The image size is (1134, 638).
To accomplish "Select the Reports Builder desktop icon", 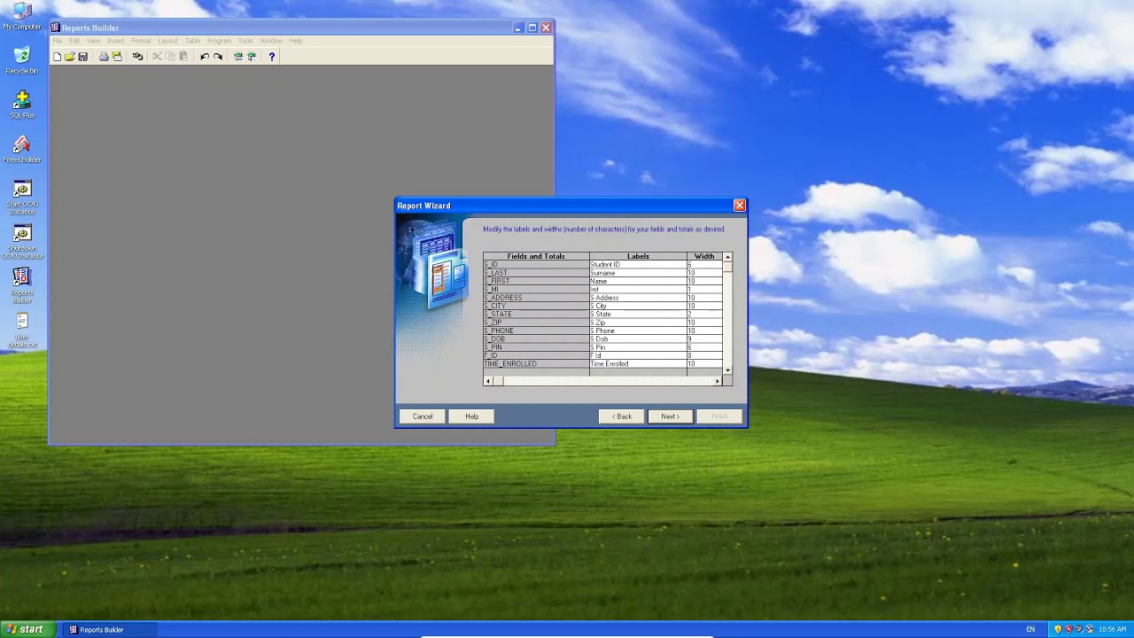I will coord(22,285).
